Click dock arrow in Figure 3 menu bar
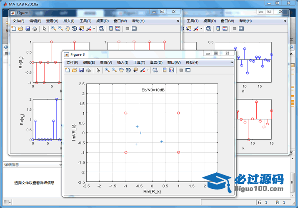298x208 pixels. (x=232, y=62)
